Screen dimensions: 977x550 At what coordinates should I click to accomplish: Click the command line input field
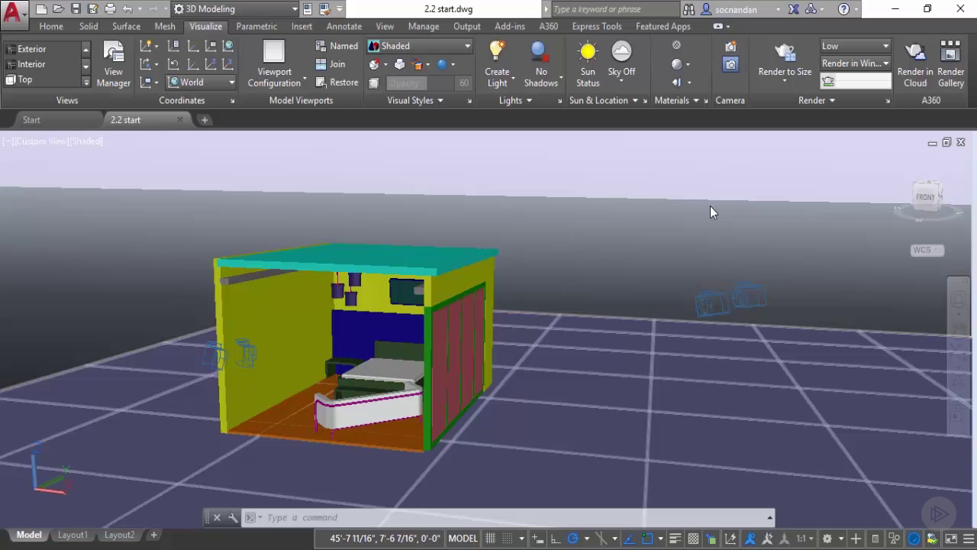pyautogui.click(x=511, y=517)
